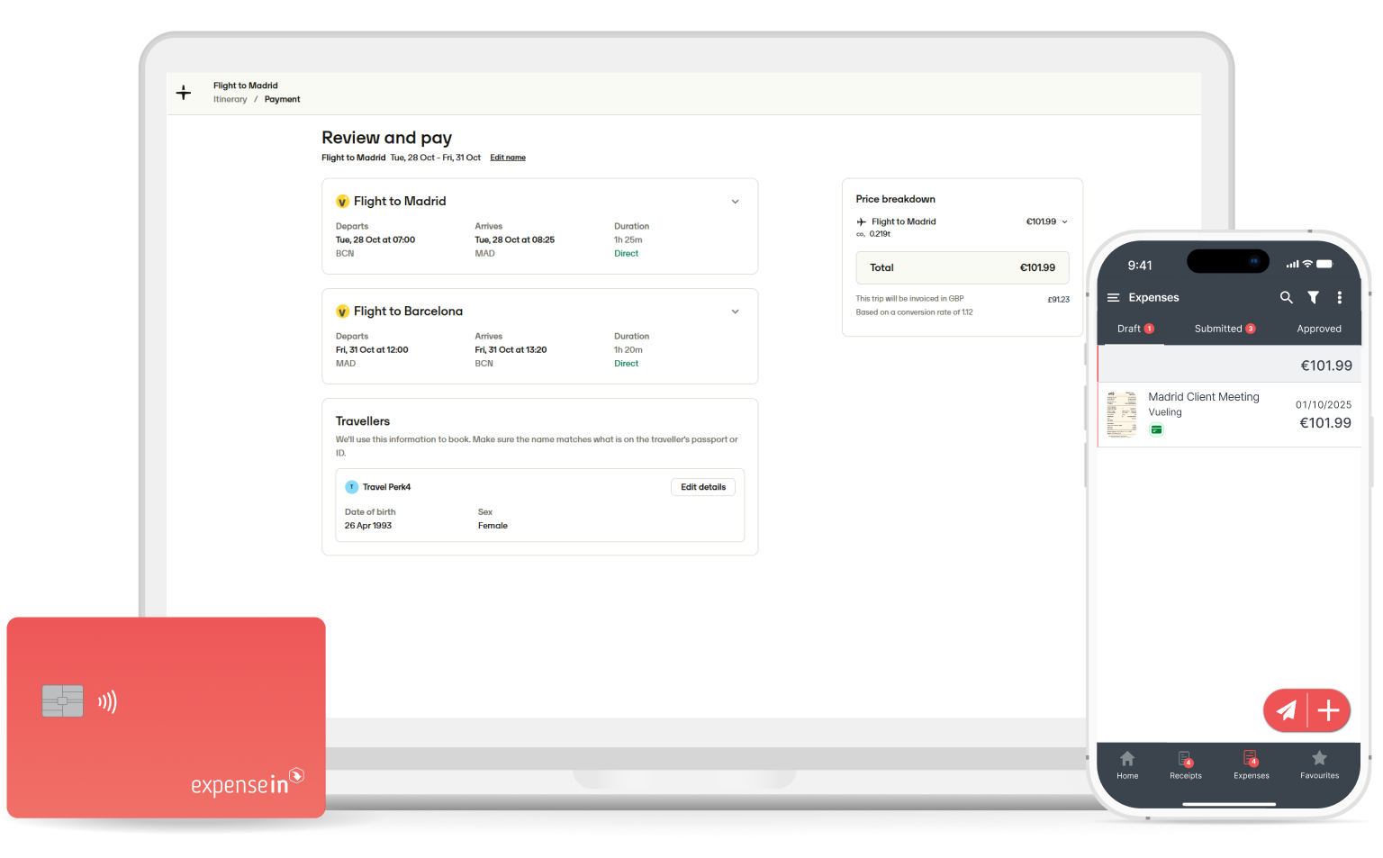The width and height of the screenshot is (1383, 858).
Task: Tap the paper plane submit button
Action: pyautogui.click(x=1286, y=711)
